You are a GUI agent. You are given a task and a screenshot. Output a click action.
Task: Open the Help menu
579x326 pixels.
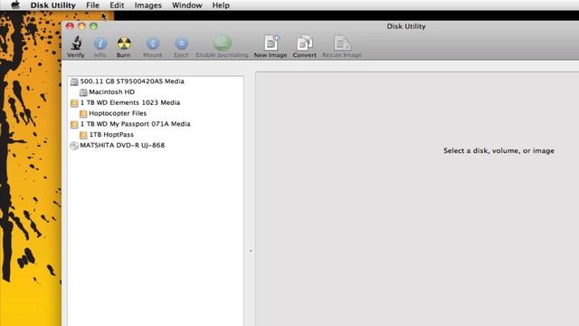tap(221, 5)
